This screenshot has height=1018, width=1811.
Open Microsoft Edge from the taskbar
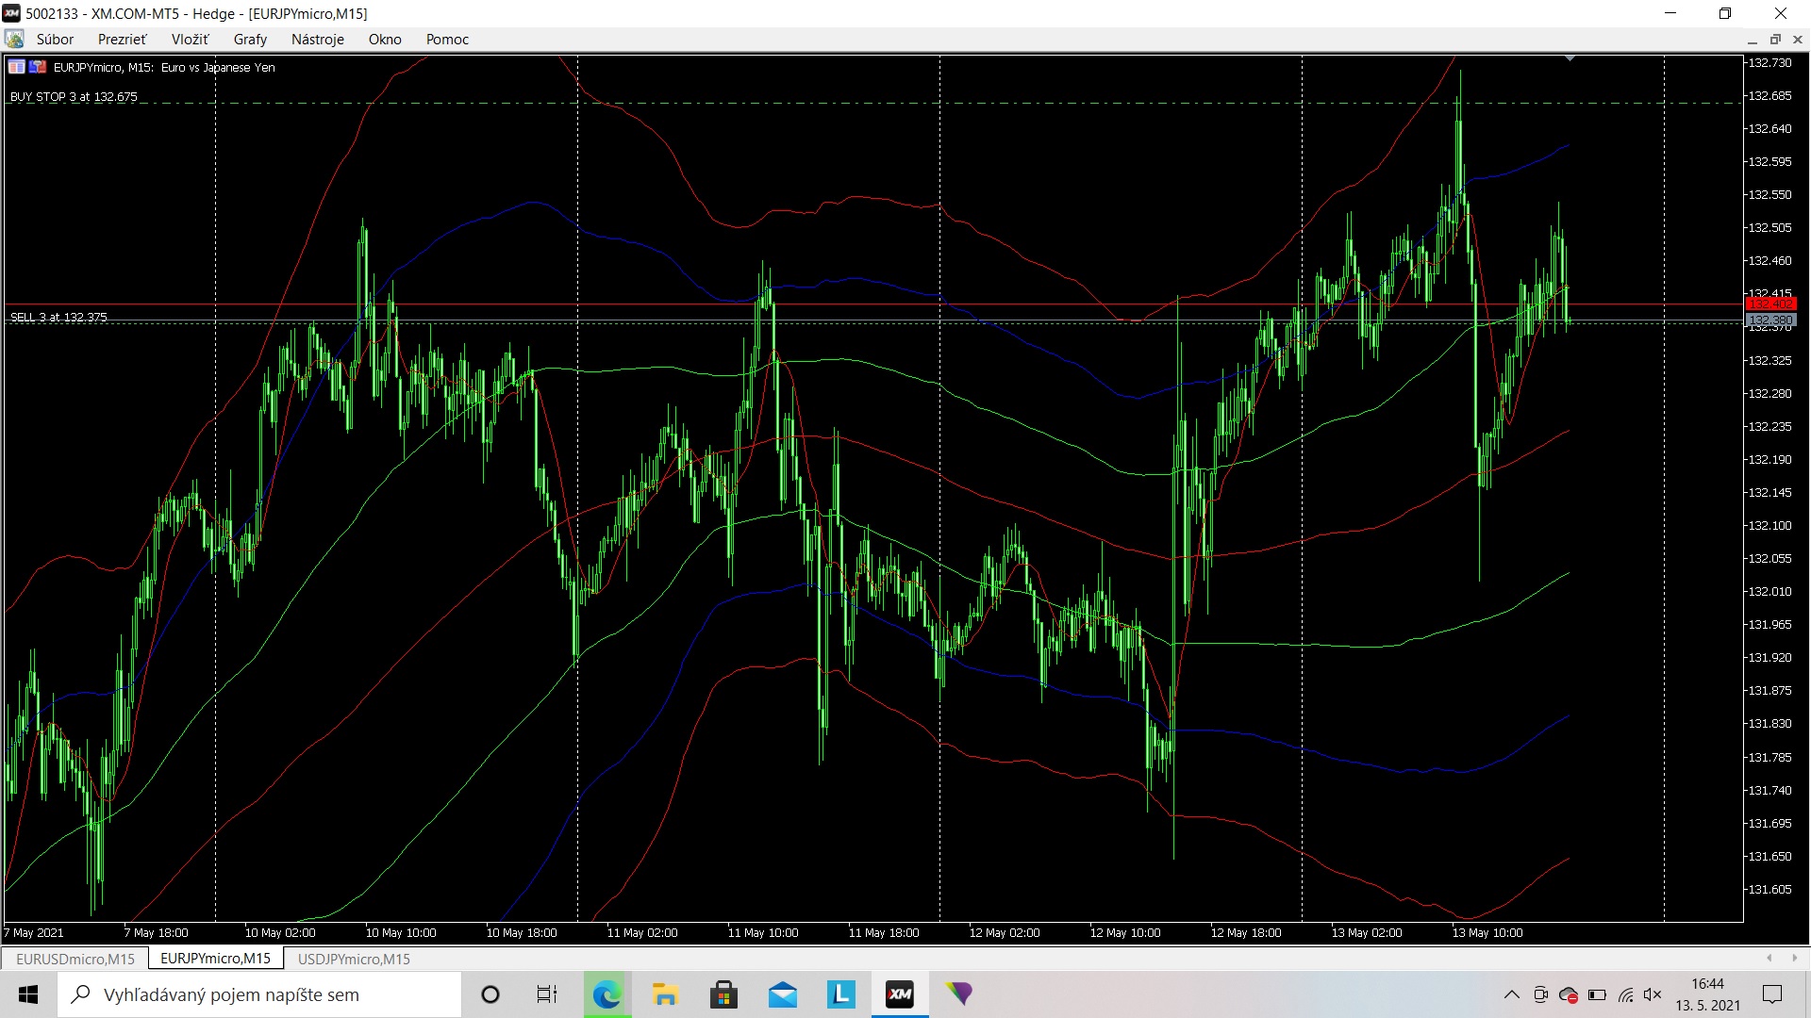[606, 994]
